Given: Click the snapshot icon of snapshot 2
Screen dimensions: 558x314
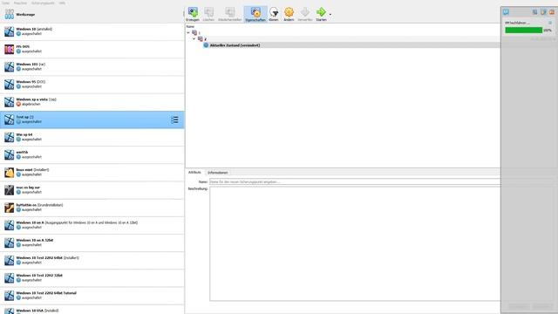Looking at the screenshot, I should click(201, 38).
